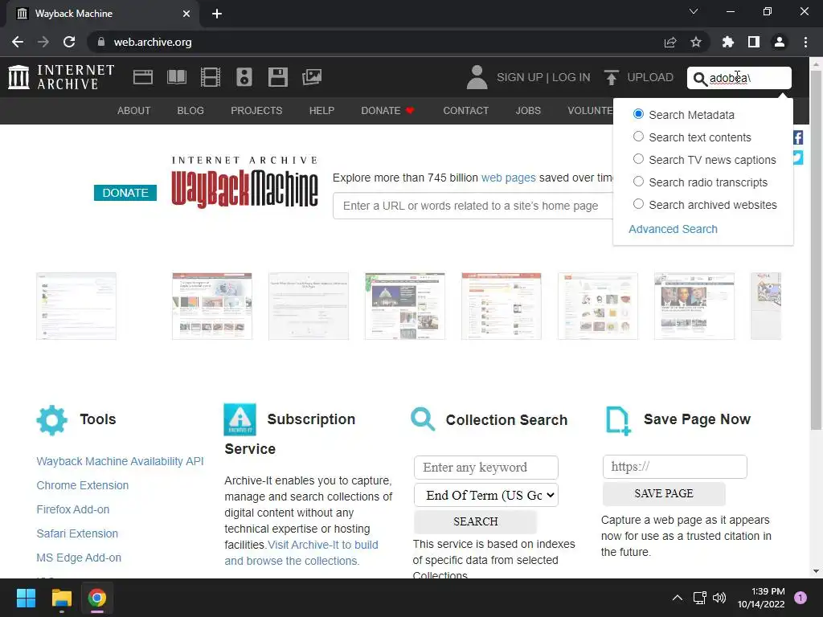Click the Save Page Now document icon
This screenshot has height=617, width=823.
(x=618, y=420)
